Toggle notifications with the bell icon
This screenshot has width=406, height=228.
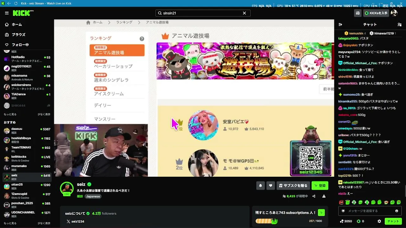[x=260, y=186]
